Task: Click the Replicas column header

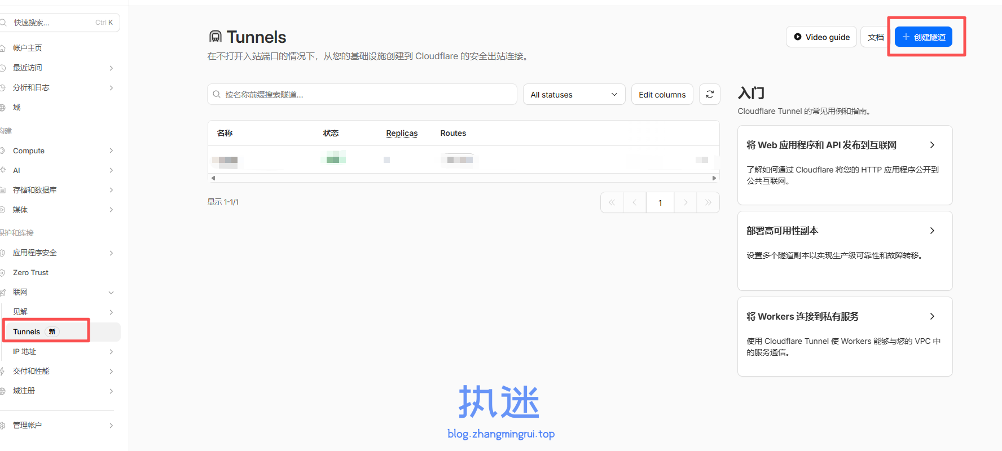Action: point(402,133)
